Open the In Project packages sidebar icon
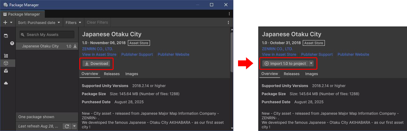Viewport: 407px width, 131px height. [x=6, y=36]
